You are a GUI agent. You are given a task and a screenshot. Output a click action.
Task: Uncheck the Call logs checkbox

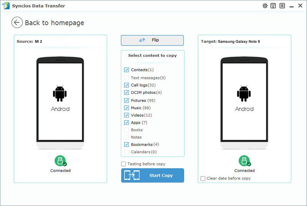(x=127, y=85)
